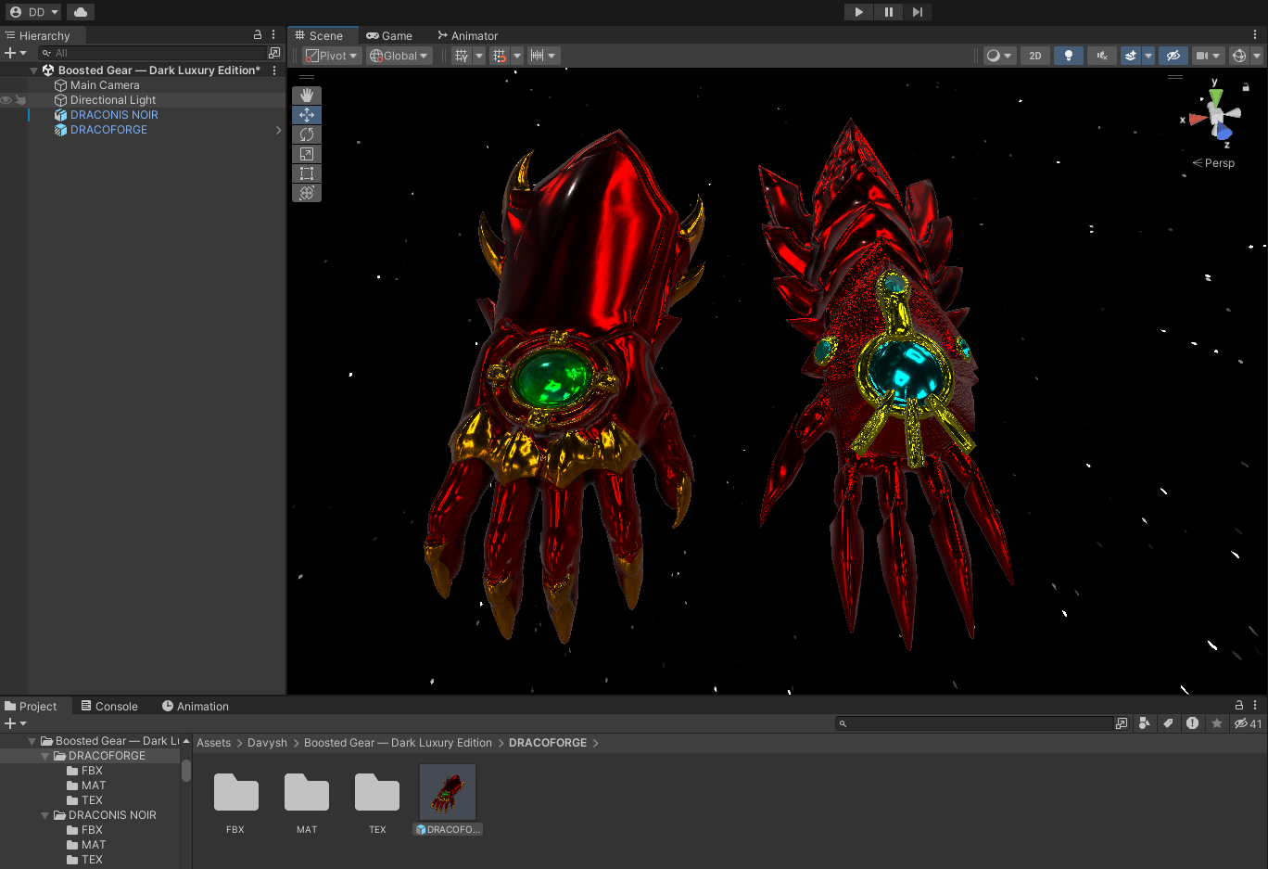Select the Rotate tool
Screen dimensions: 1268x869
(307, 134)
